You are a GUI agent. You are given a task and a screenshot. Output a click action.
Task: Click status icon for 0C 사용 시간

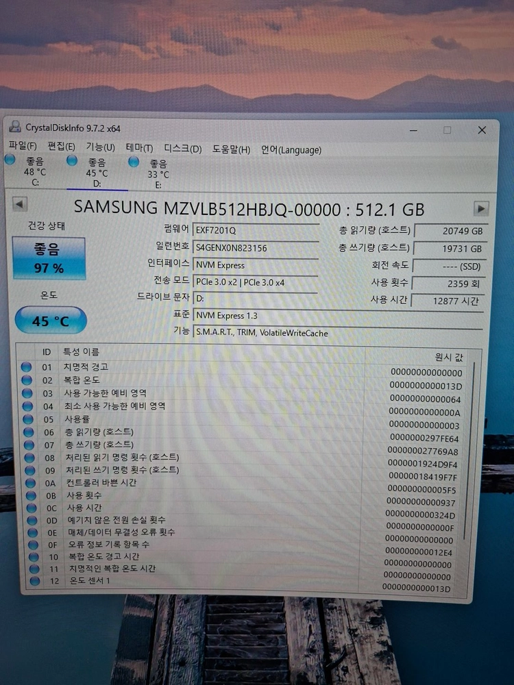tap(32, 508)
